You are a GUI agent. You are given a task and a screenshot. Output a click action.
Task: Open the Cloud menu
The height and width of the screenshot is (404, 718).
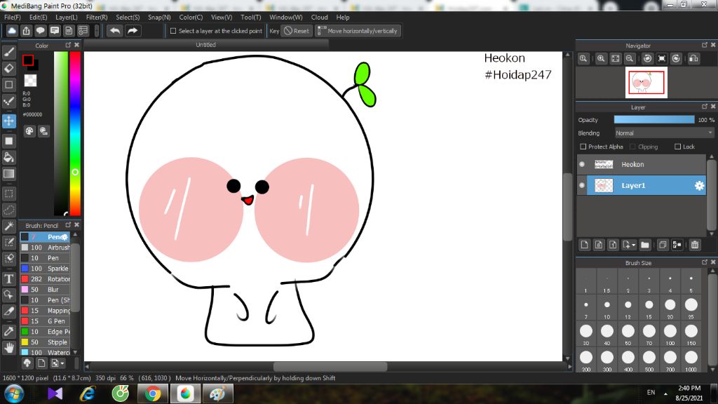click(x=320, y=17)
